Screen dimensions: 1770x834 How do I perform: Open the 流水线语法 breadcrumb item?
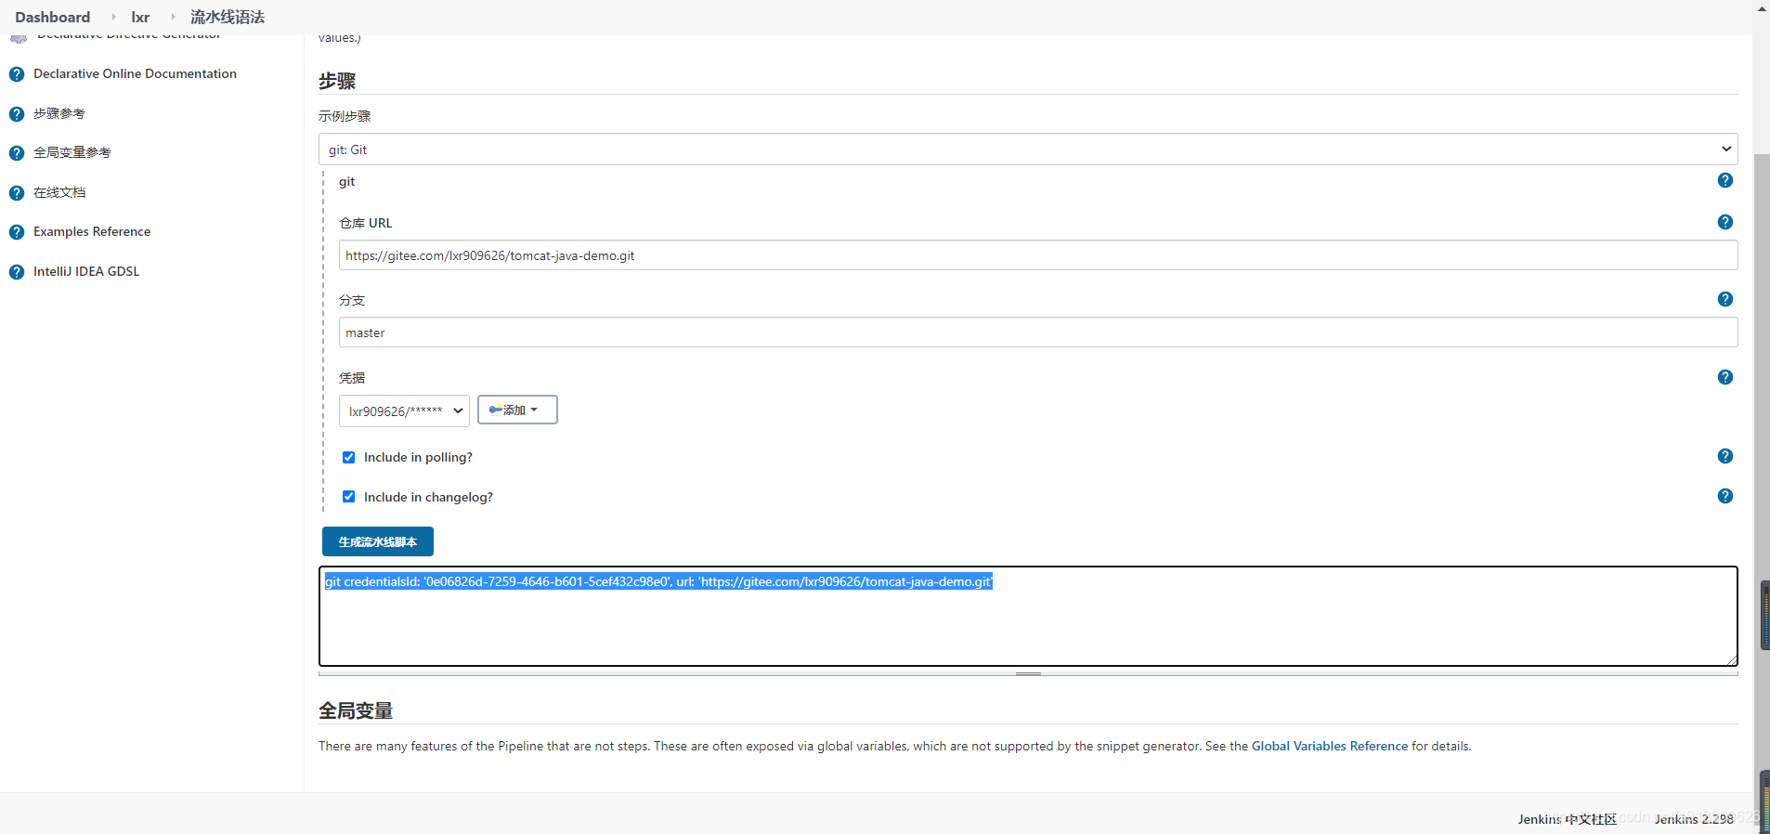(228, 17)
